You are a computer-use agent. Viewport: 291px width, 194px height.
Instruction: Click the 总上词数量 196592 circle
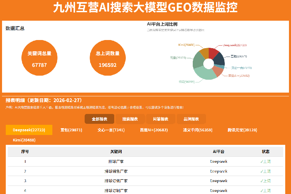(108, 58)
